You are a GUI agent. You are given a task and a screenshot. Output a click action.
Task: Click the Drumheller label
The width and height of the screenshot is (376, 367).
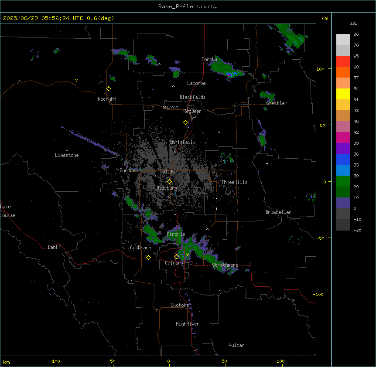pyautogui.click(x=278, y=212)
